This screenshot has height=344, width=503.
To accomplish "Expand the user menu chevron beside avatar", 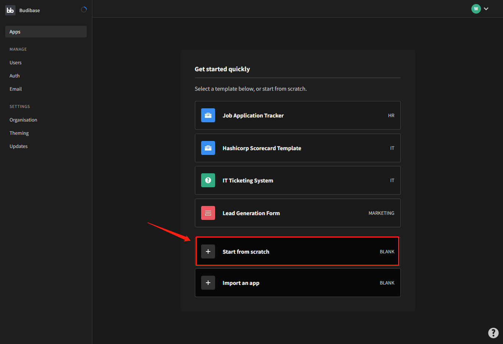I will click(486, 9).
